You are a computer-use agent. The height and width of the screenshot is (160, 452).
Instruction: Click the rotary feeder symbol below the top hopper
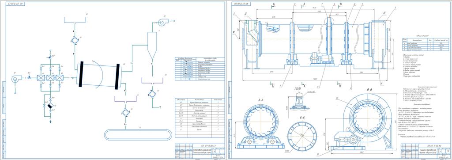pyautogui.click(x=74, y=40)
